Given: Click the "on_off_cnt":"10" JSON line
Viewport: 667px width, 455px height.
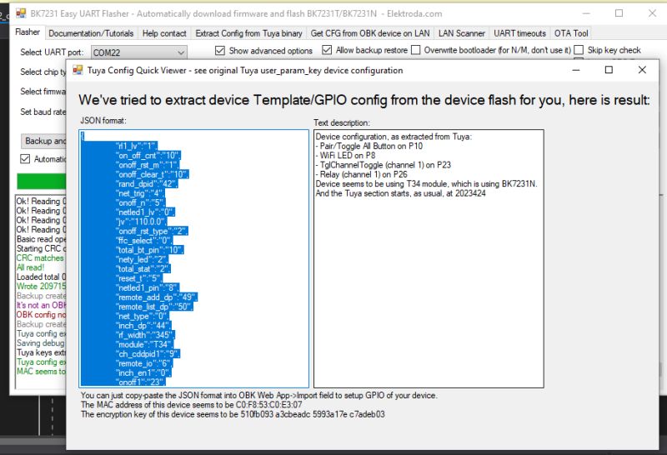Looking at the screenshot, I should click(x=148, y=156).
